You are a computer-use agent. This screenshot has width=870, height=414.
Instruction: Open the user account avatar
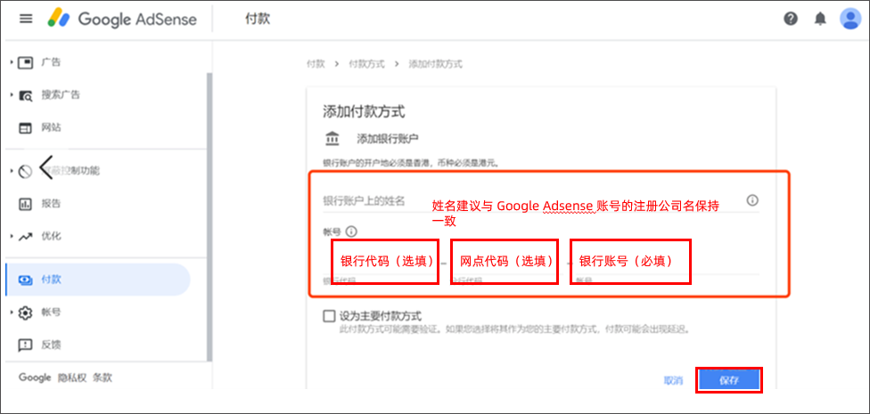[850, 19]
